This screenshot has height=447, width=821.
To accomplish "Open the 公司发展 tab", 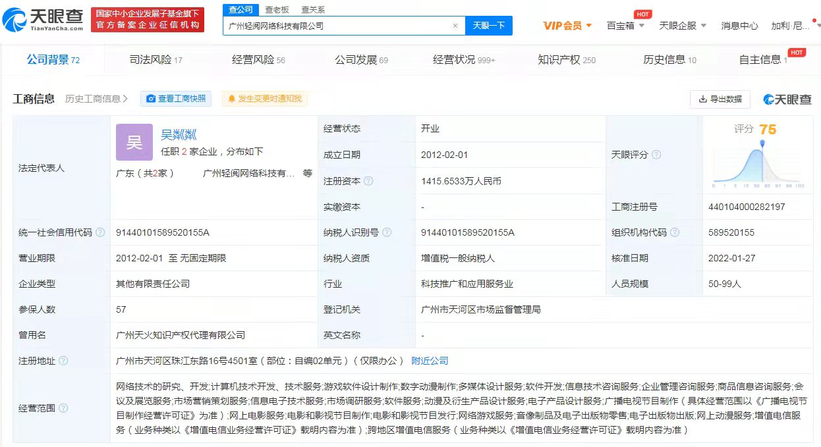I will click(x=361, y=60).
